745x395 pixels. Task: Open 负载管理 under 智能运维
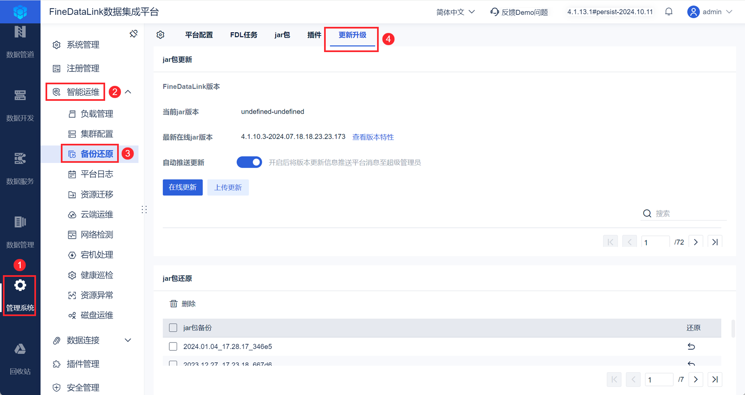click(x=97, y=114)
